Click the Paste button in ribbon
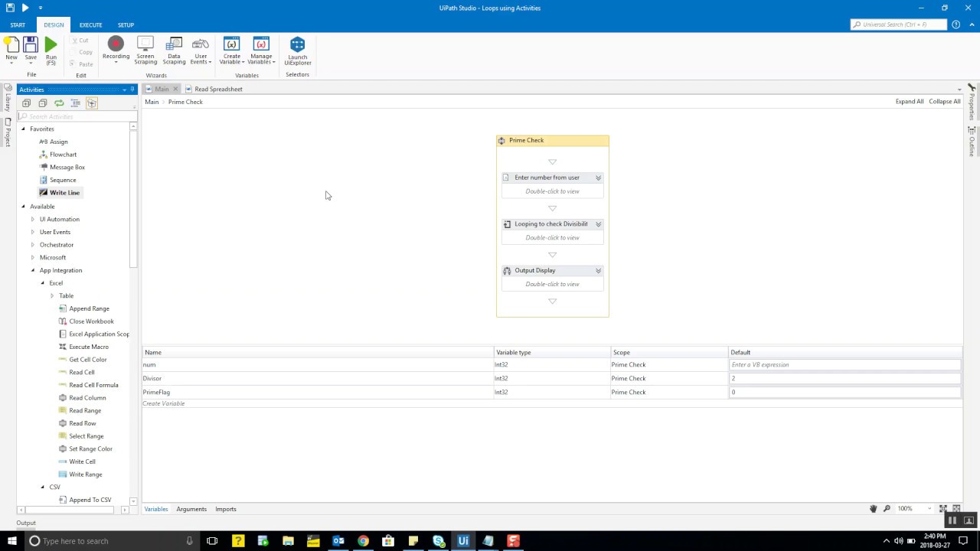 (80, 64)
